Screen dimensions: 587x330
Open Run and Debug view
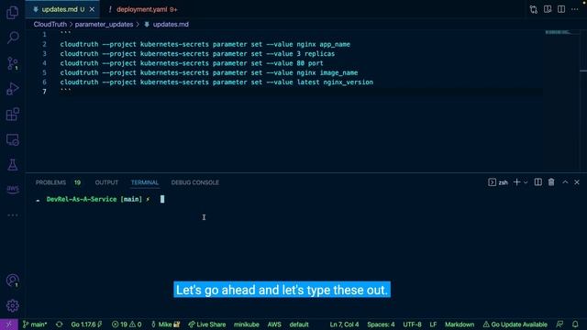pos(12,89)
